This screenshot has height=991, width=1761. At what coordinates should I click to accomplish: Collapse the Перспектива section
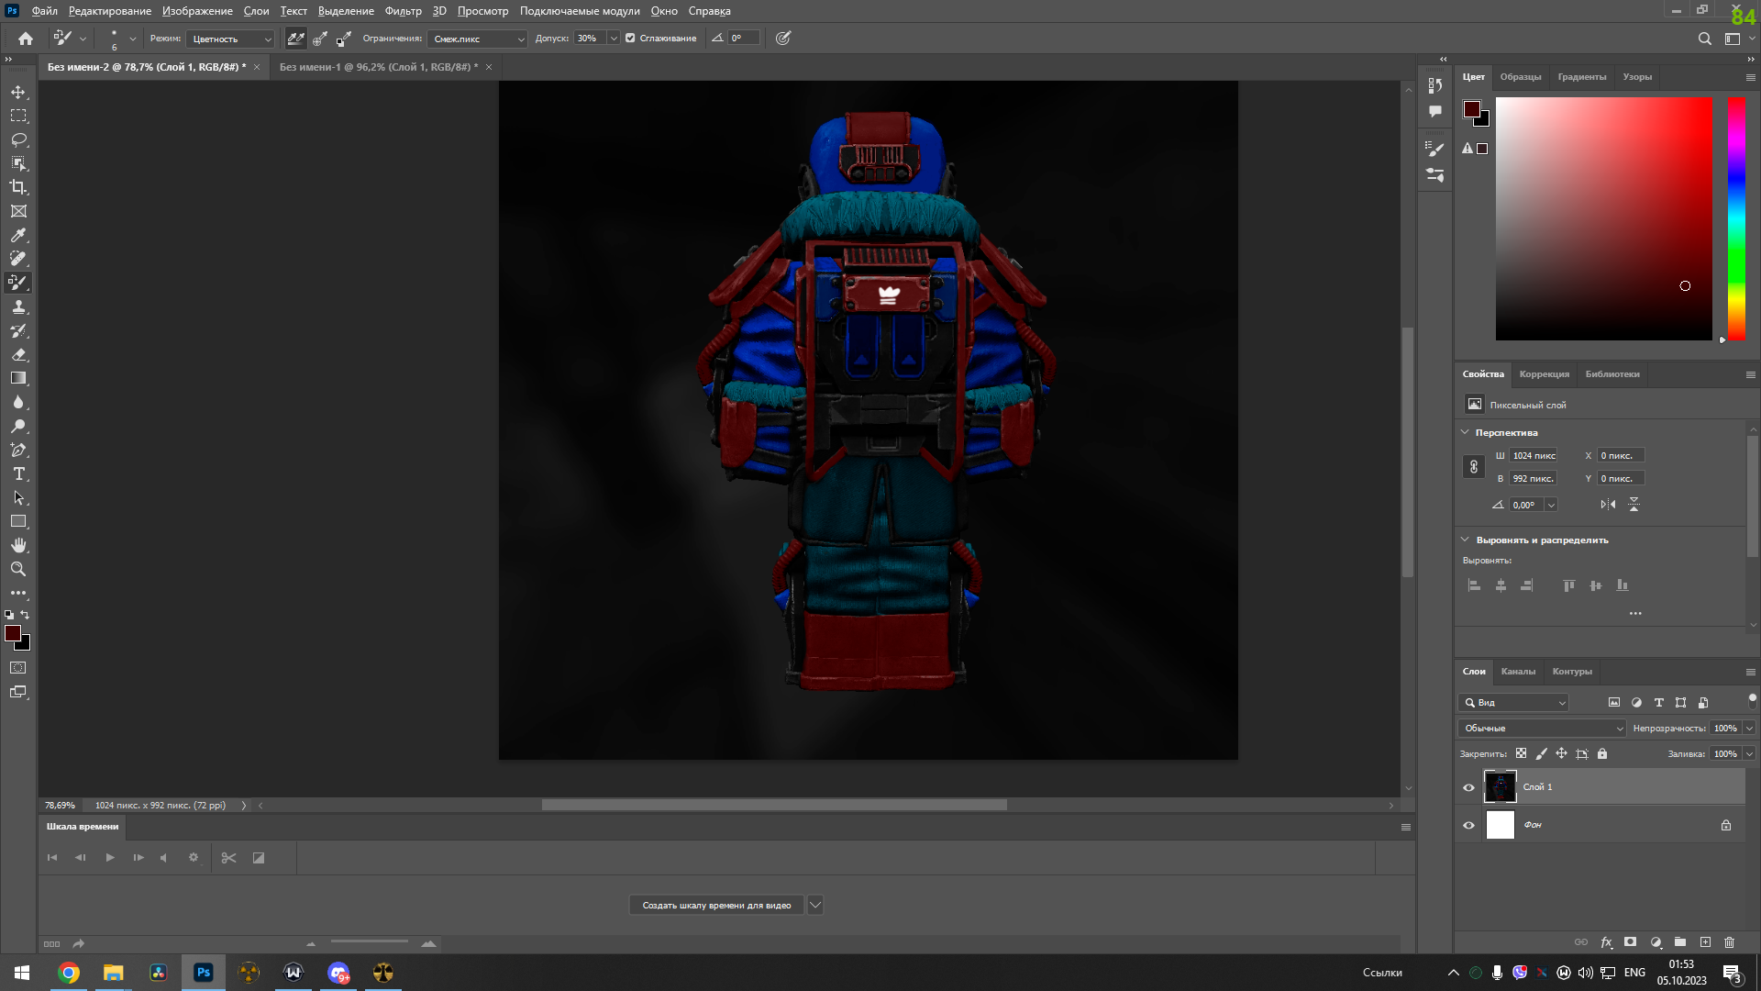(x=1465, y=432)
